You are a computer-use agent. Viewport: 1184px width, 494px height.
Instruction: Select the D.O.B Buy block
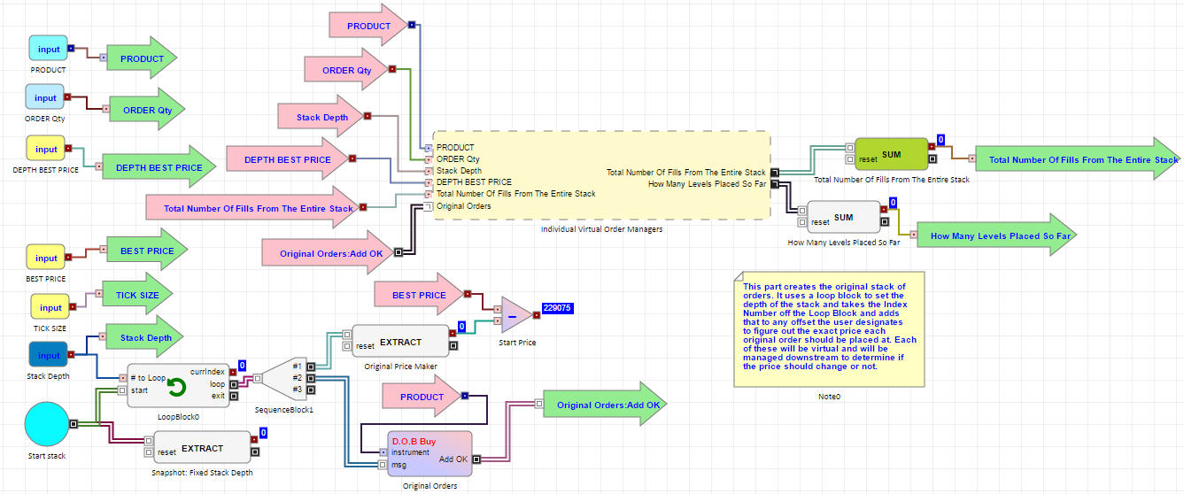[x=429, y=453]
